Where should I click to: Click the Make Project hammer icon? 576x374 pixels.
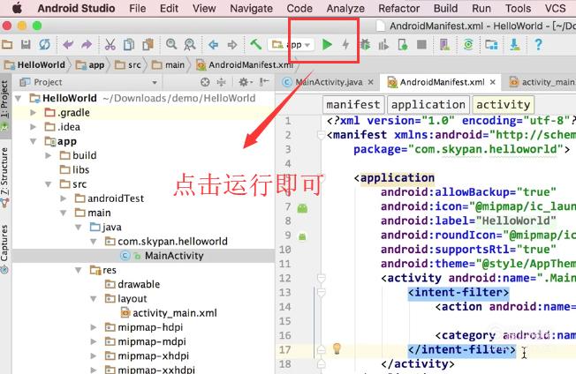tap(255, 45)
